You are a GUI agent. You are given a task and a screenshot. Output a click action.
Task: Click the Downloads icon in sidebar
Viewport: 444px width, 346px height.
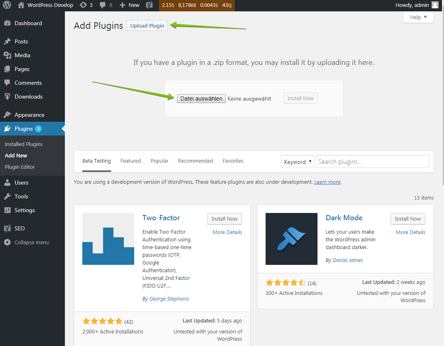[x=7, y=97]
